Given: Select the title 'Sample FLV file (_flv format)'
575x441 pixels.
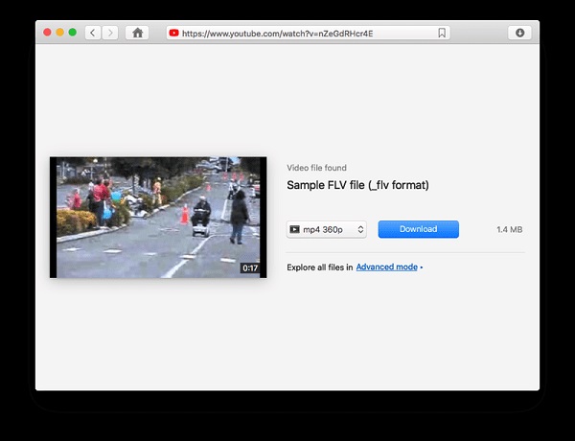Looking at the screenshot, I should coord(357,185).
